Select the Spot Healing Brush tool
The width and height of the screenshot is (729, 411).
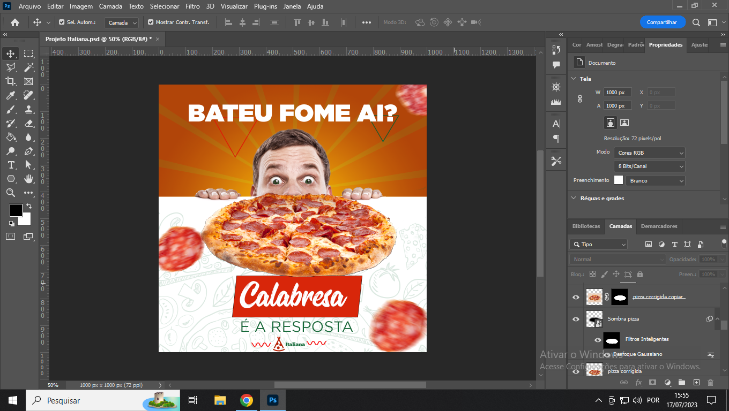28,95
